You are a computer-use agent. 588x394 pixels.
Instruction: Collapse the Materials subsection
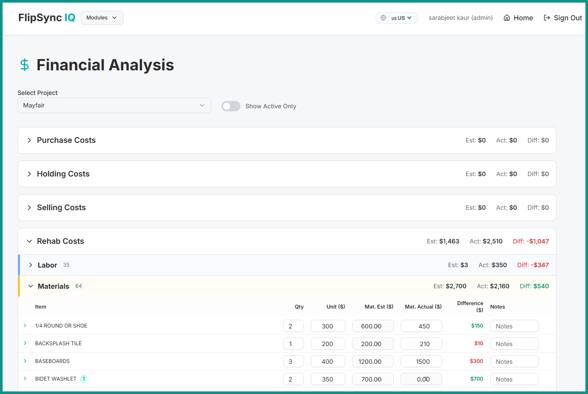tap(31, 286)
